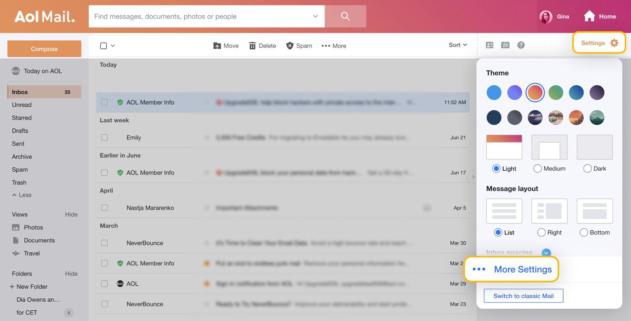Screen dimensions: 631x321
Task: Select the Light theme radio button
Action: pos(497,169)
